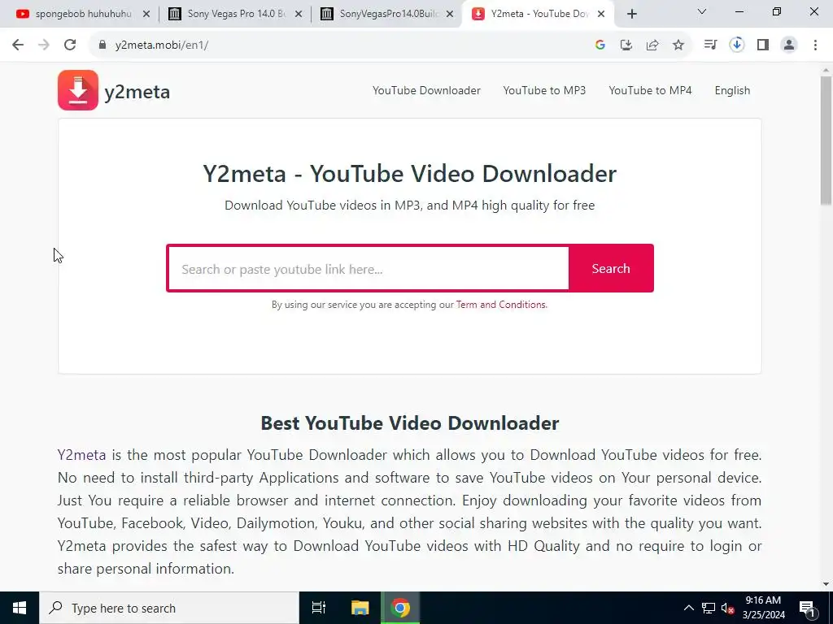Open the English language selector

pos(732,91)
